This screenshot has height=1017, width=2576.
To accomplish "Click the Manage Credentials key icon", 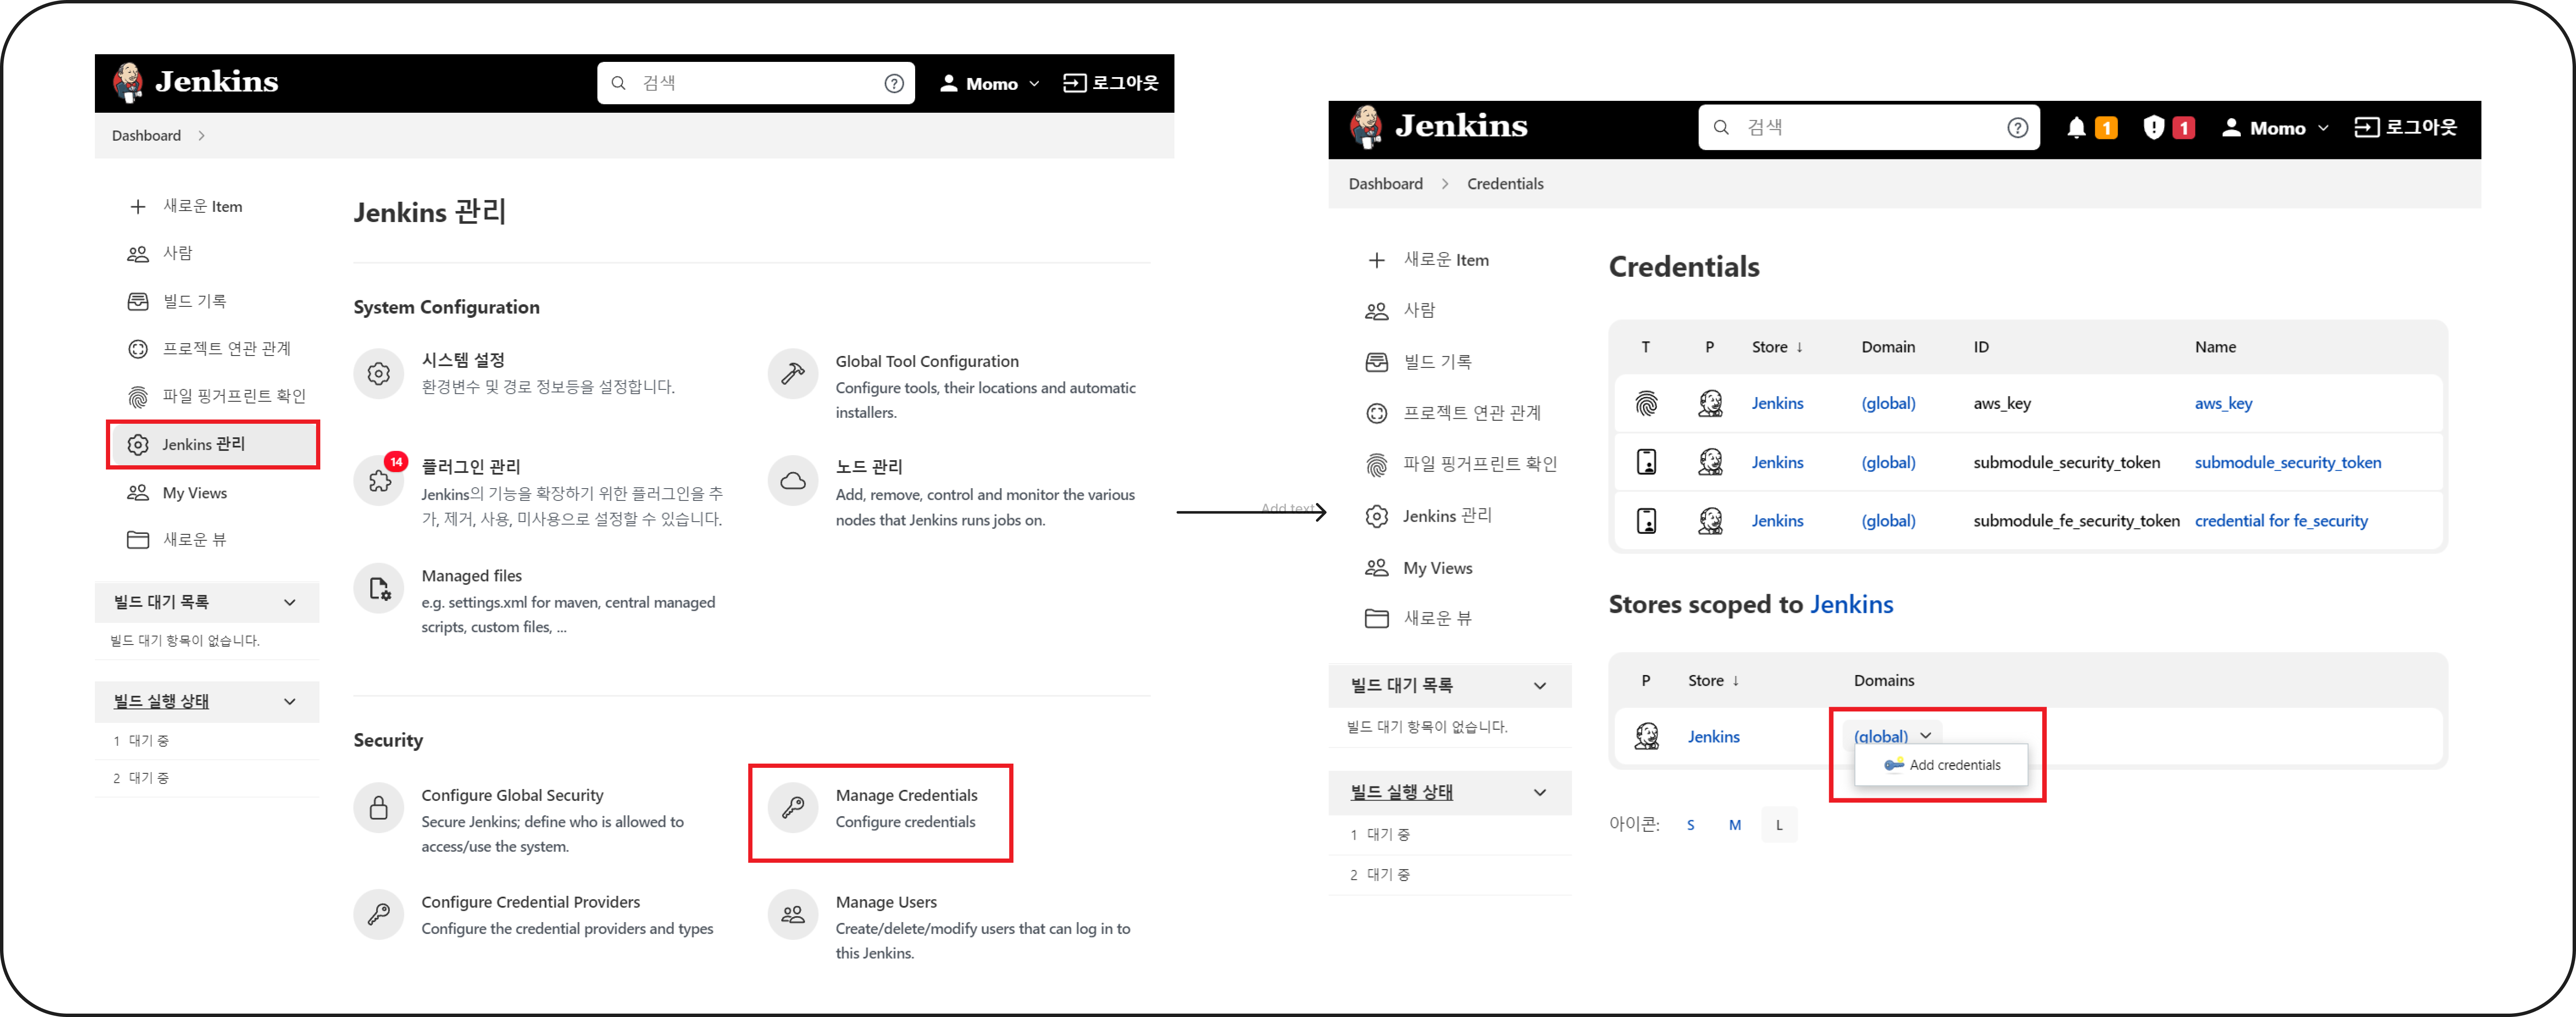I will point(793,808).
